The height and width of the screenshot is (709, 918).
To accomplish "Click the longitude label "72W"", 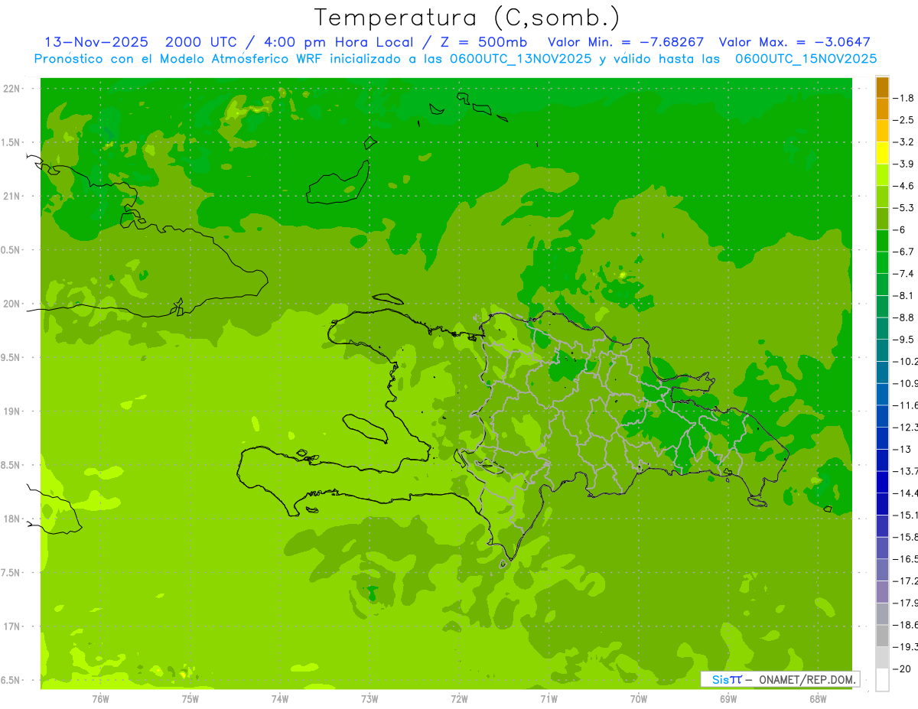I will click(459, 698).
